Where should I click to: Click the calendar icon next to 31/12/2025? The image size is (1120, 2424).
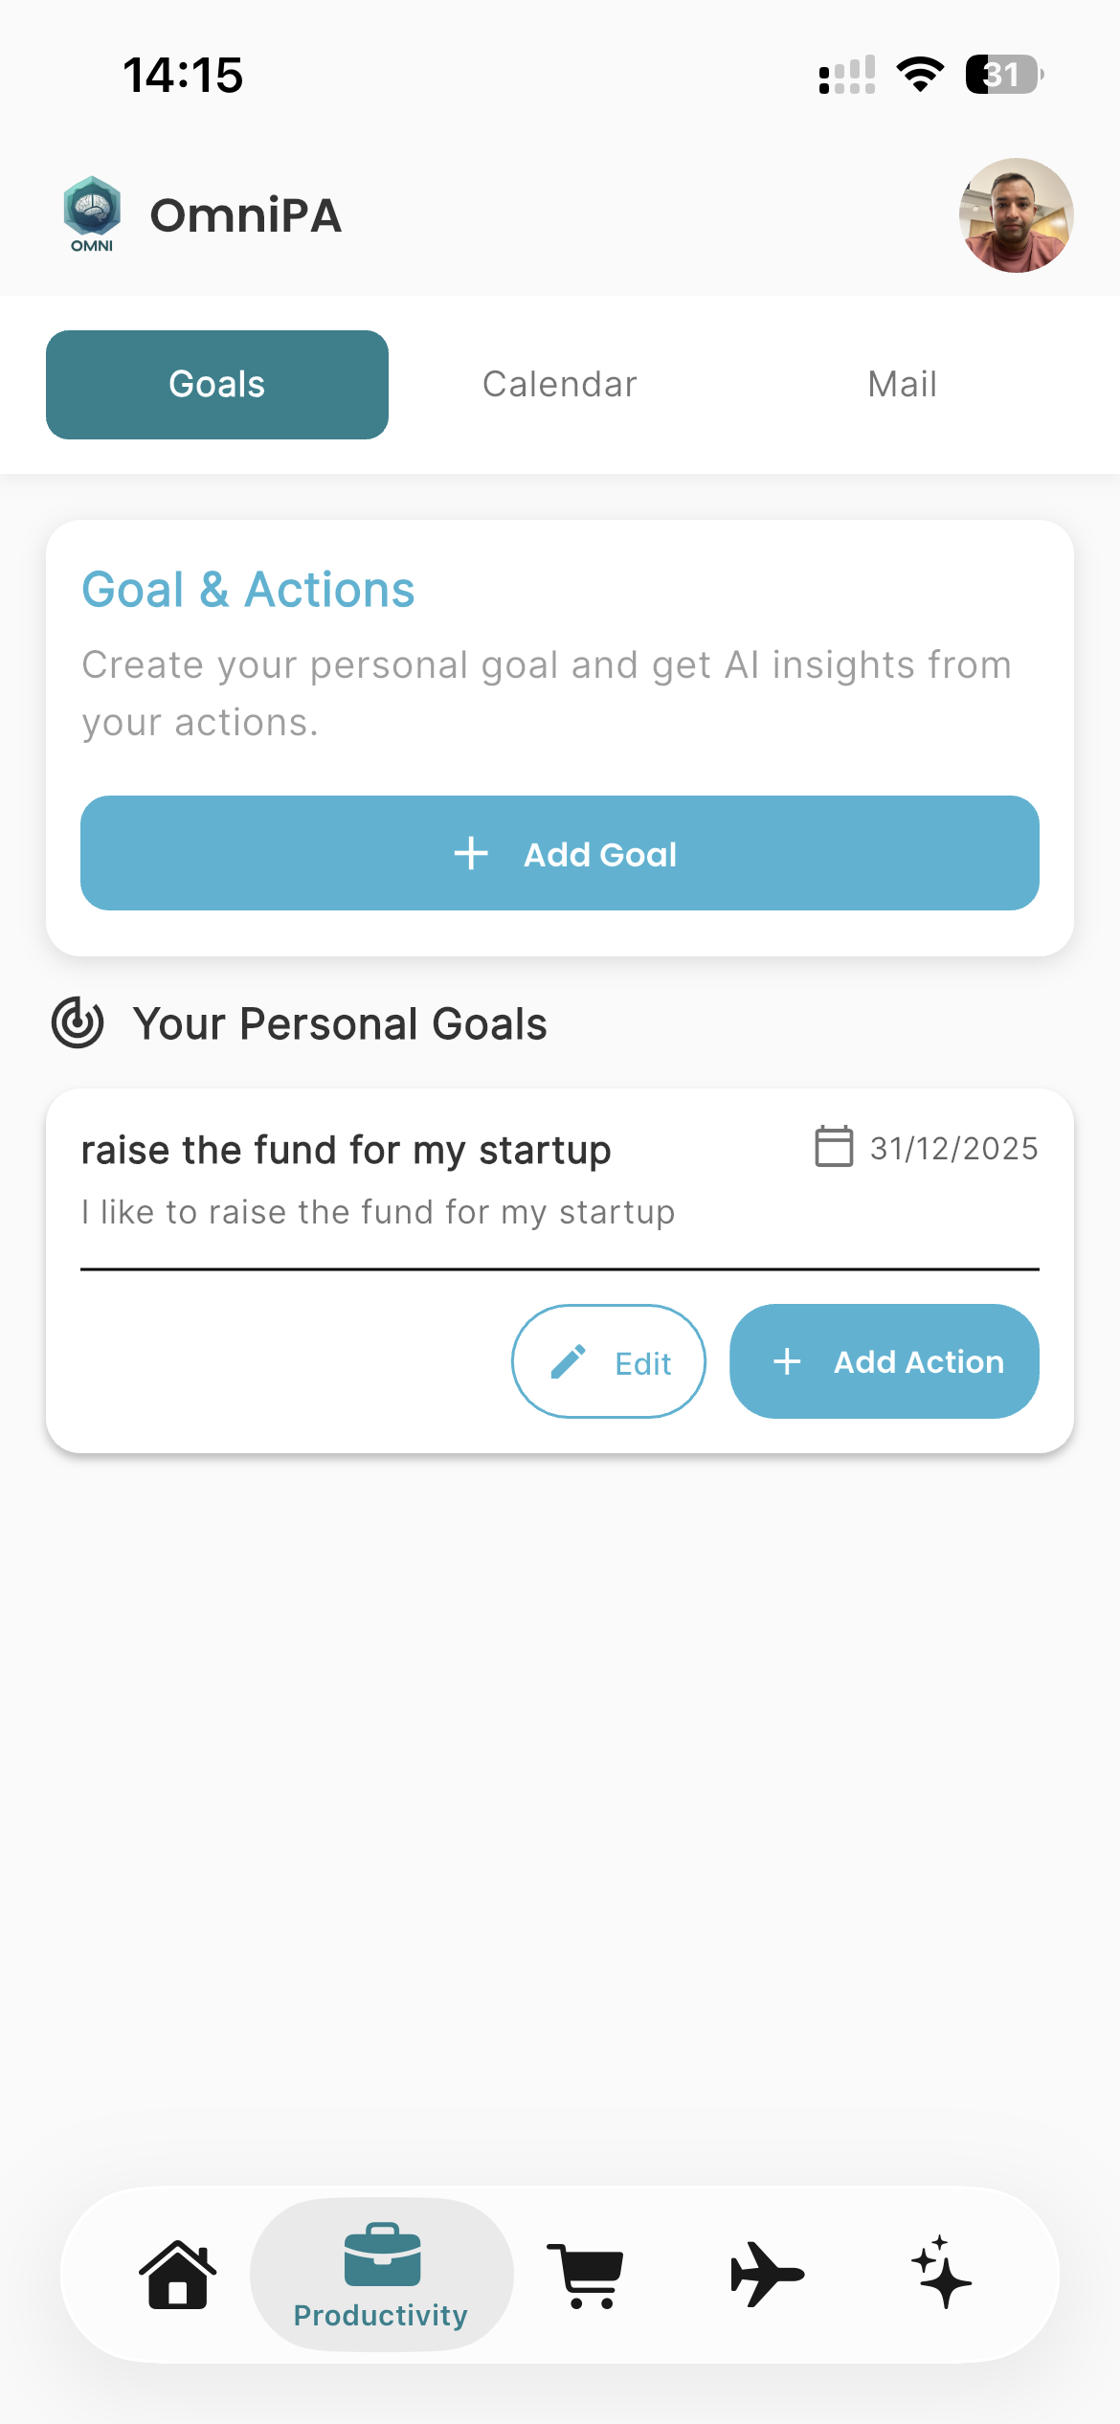833,1147
